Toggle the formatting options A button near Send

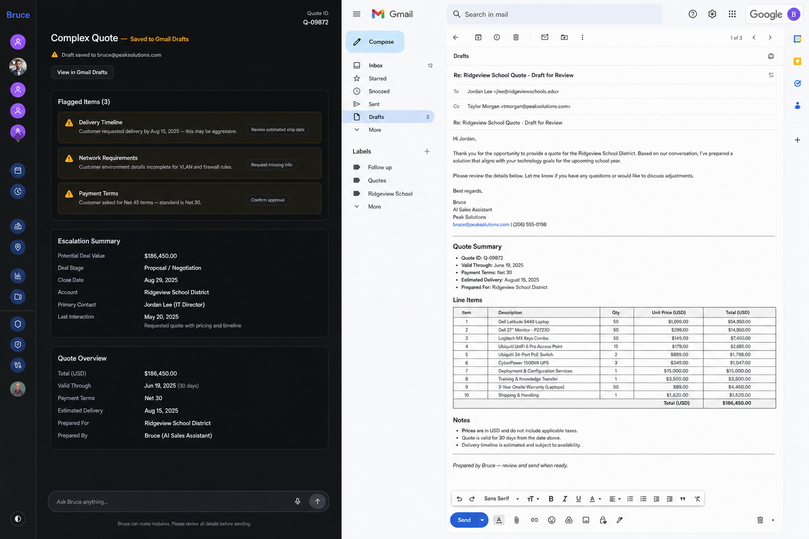point(499,520)
